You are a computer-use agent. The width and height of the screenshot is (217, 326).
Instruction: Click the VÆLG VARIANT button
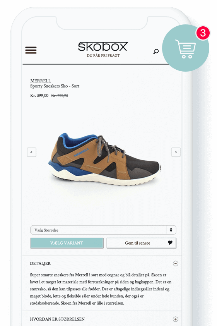[67, 243]
